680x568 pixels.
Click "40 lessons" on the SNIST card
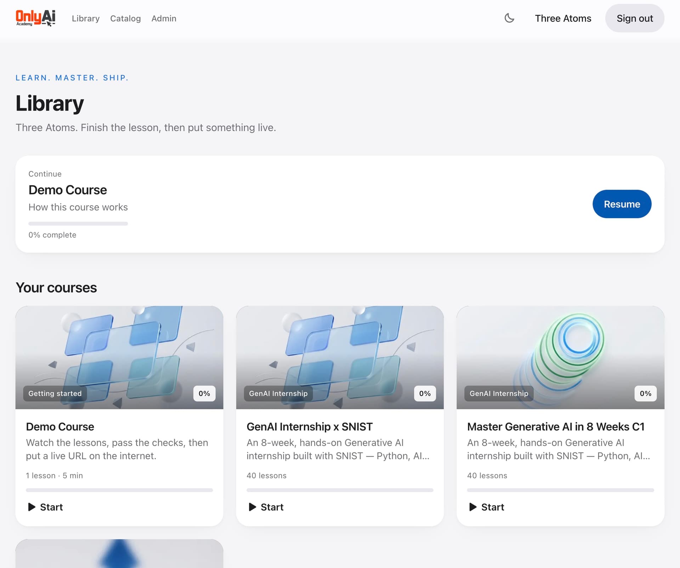point(266,475)
